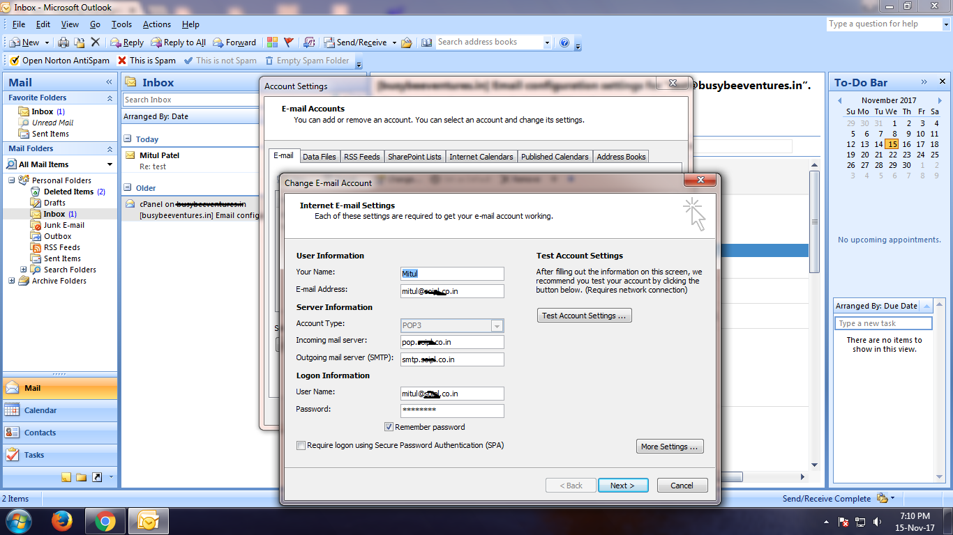Screen dimensions: 953x535
Task: Select Drafts folder in Mail Folders
Action: coord(49,203)
